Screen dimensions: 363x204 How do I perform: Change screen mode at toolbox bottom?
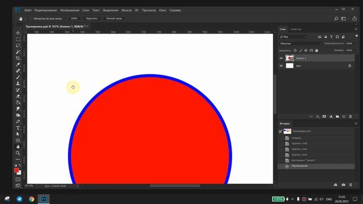(18, 185)
